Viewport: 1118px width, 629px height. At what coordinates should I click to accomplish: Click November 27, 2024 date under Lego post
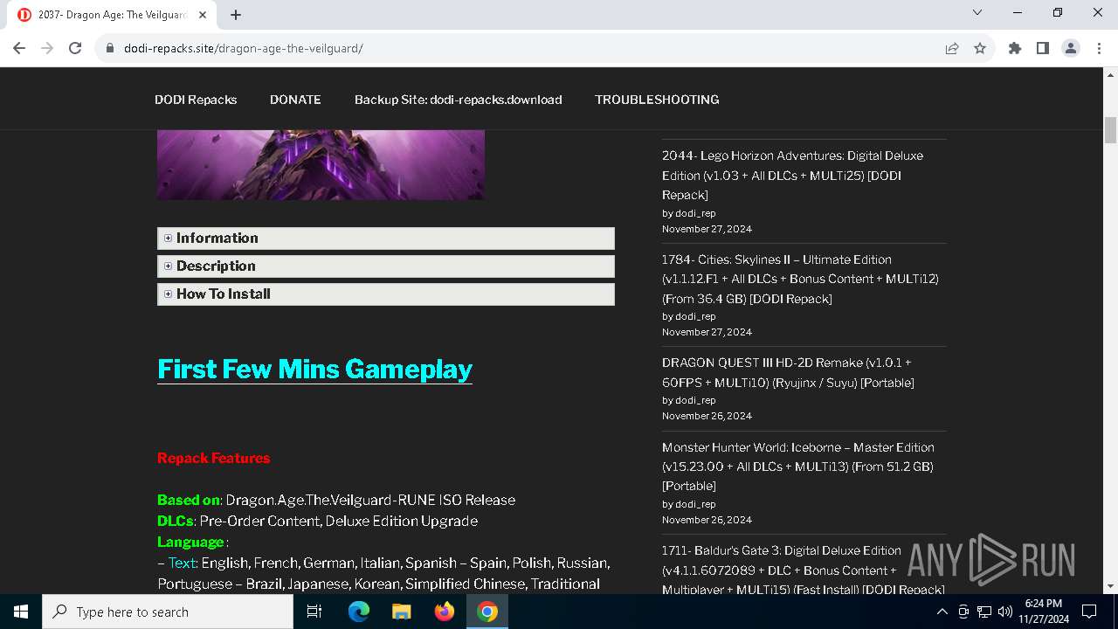[x=707, y=229]
